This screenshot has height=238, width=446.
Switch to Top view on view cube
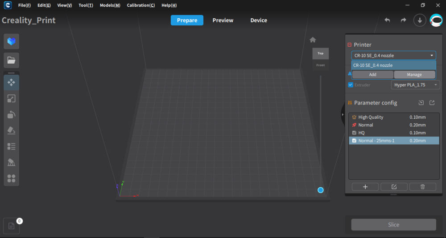(321, 53)
